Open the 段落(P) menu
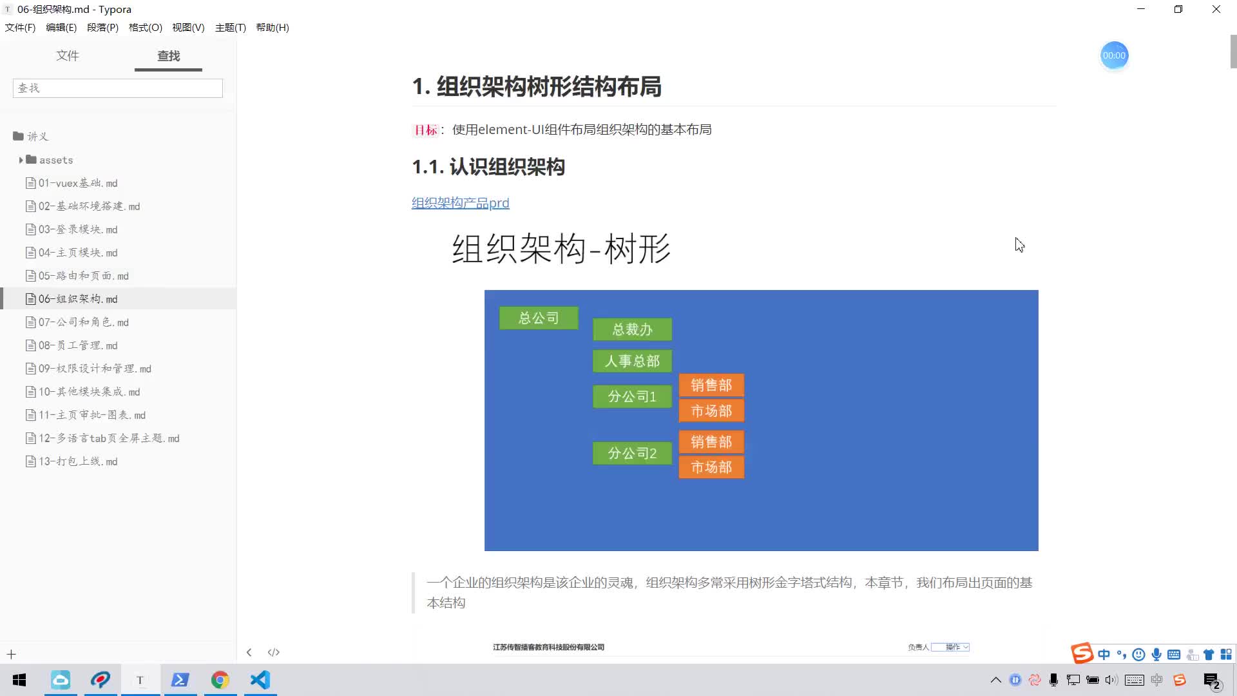 tap(102, 27)
